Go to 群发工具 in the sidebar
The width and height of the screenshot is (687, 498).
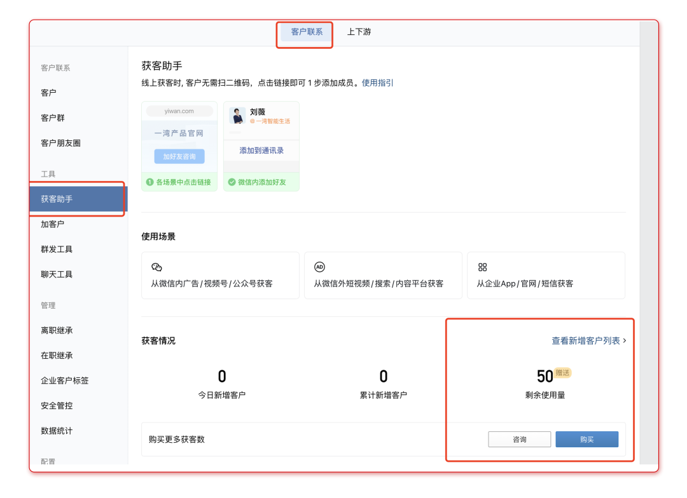pos(57,250)
